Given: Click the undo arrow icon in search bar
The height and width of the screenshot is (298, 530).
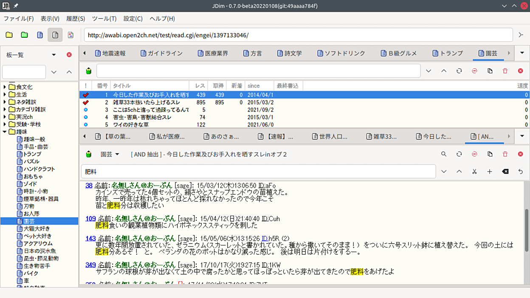Looking at the screenshot, I should pyautogui.click(x=520, y=171).
